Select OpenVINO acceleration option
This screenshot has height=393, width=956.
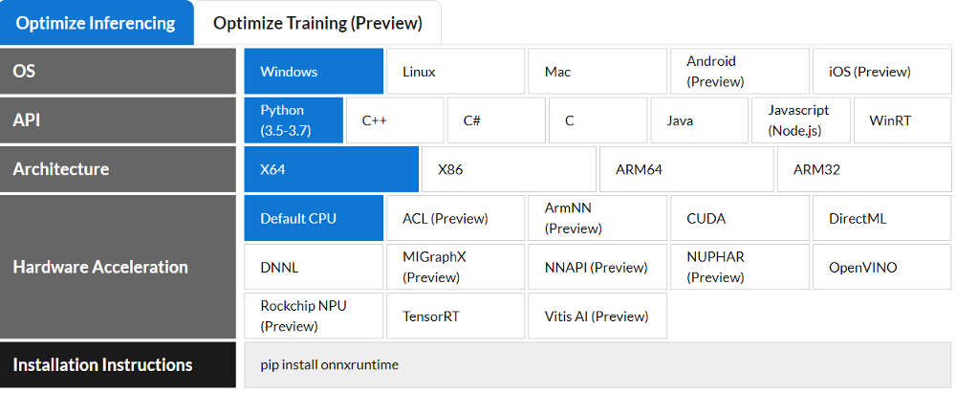point(881,268)
